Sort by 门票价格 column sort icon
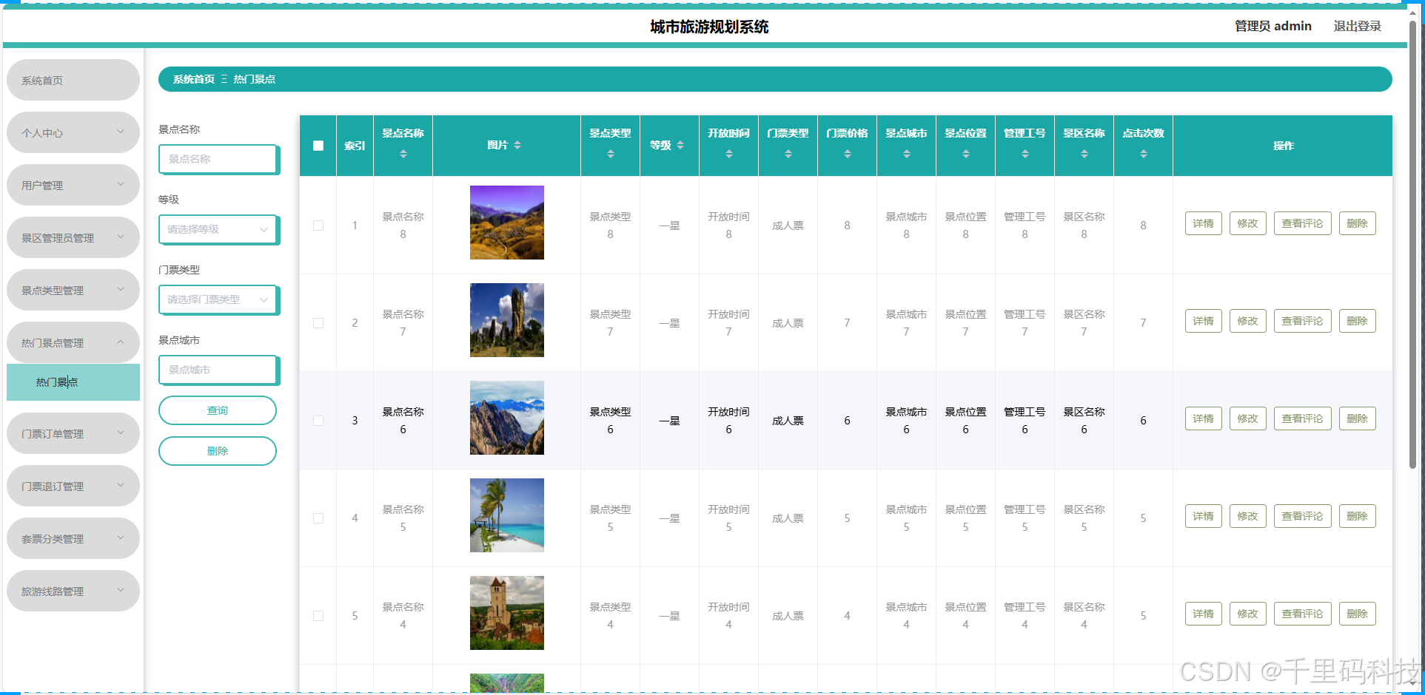 tap(848, 154)
